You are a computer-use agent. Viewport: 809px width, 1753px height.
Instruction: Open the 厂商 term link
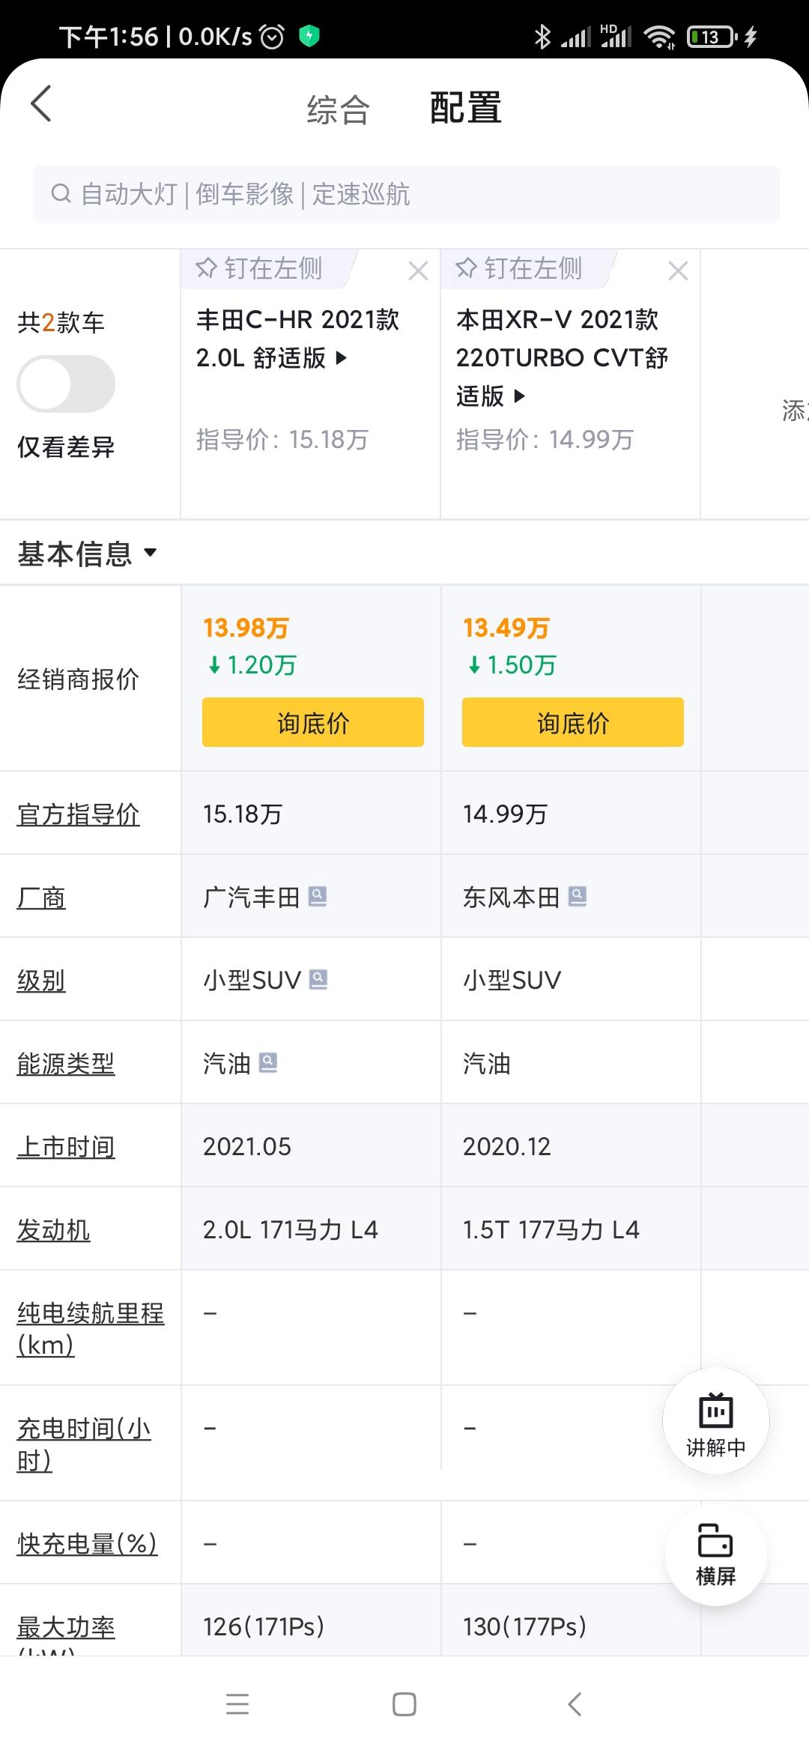[41, 897]
